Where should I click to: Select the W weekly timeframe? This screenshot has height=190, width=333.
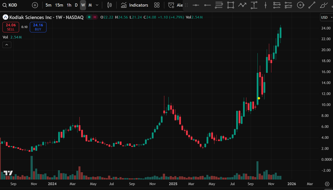[x=83, y=5]
